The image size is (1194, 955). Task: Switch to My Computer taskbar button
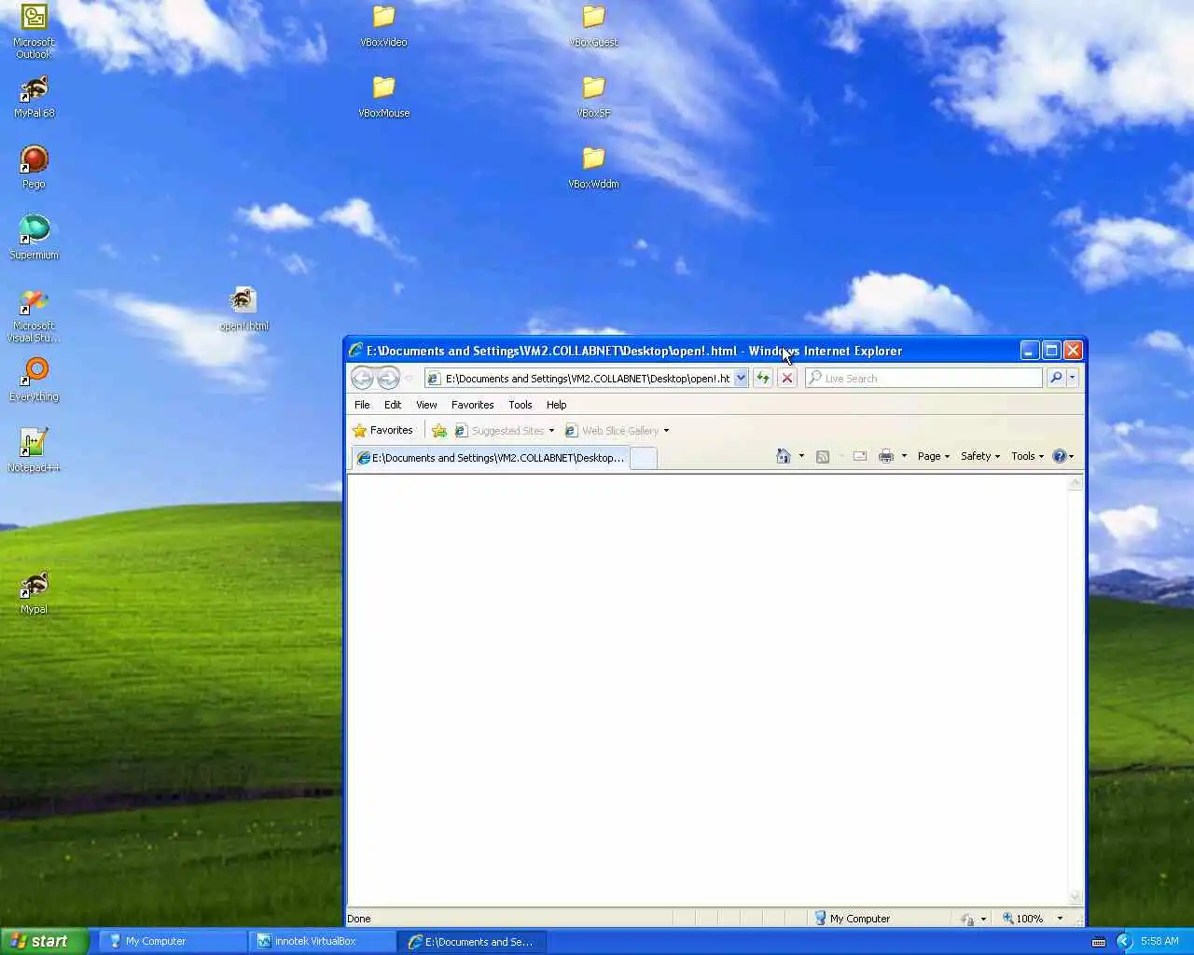173,942
